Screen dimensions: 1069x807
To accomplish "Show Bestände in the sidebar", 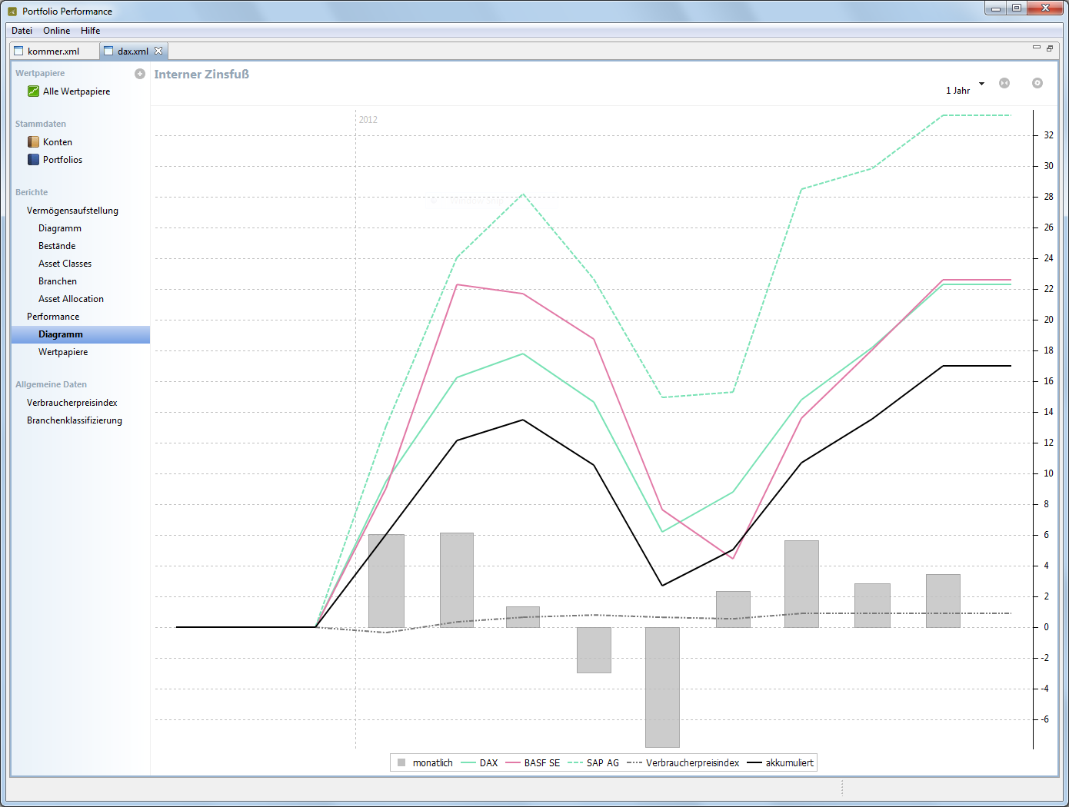I will (57, 246).
